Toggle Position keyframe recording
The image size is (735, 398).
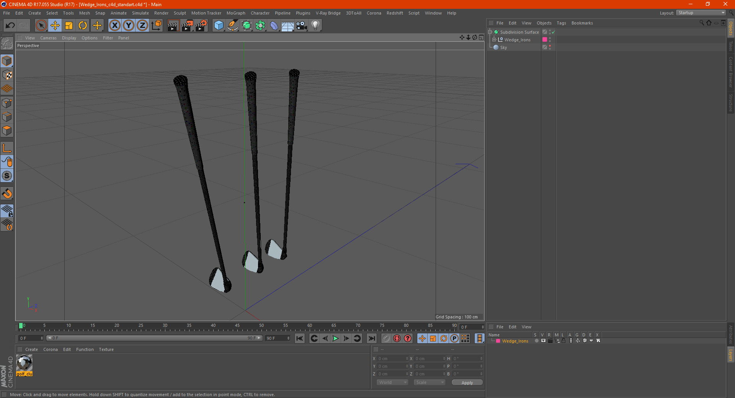point(422,338)
